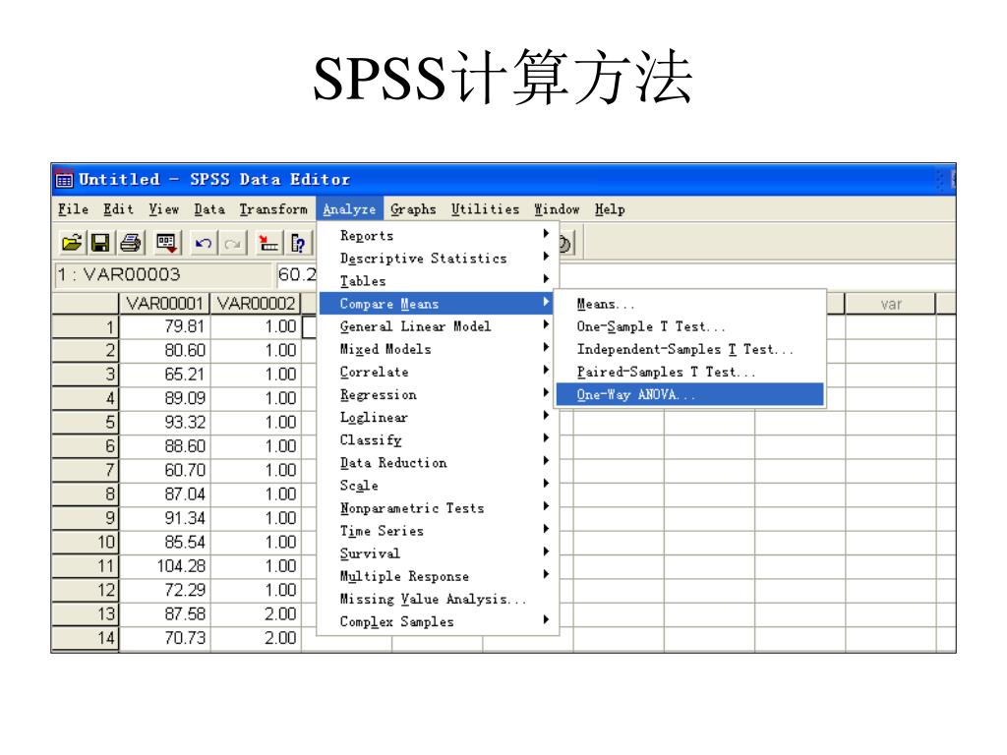The height and width of the screenshot is (755, 1007).
Task: Expand the Reports submenu
Action: [x=439, y=236]
